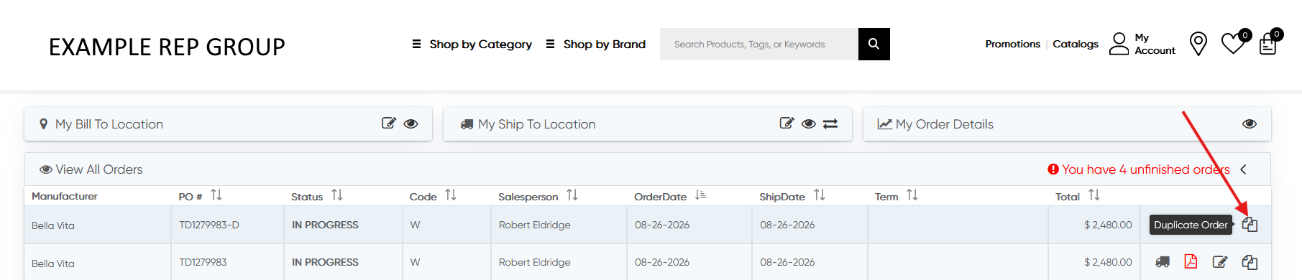Open the Promotions link
1302x280 pixels.
pyautogui.click(x=1012, y=44)
